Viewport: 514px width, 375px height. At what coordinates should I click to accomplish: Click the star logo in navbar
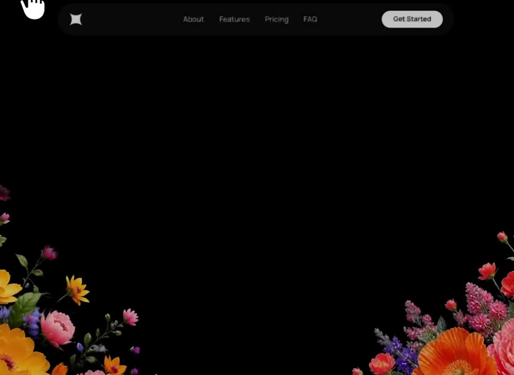[75, 19]
